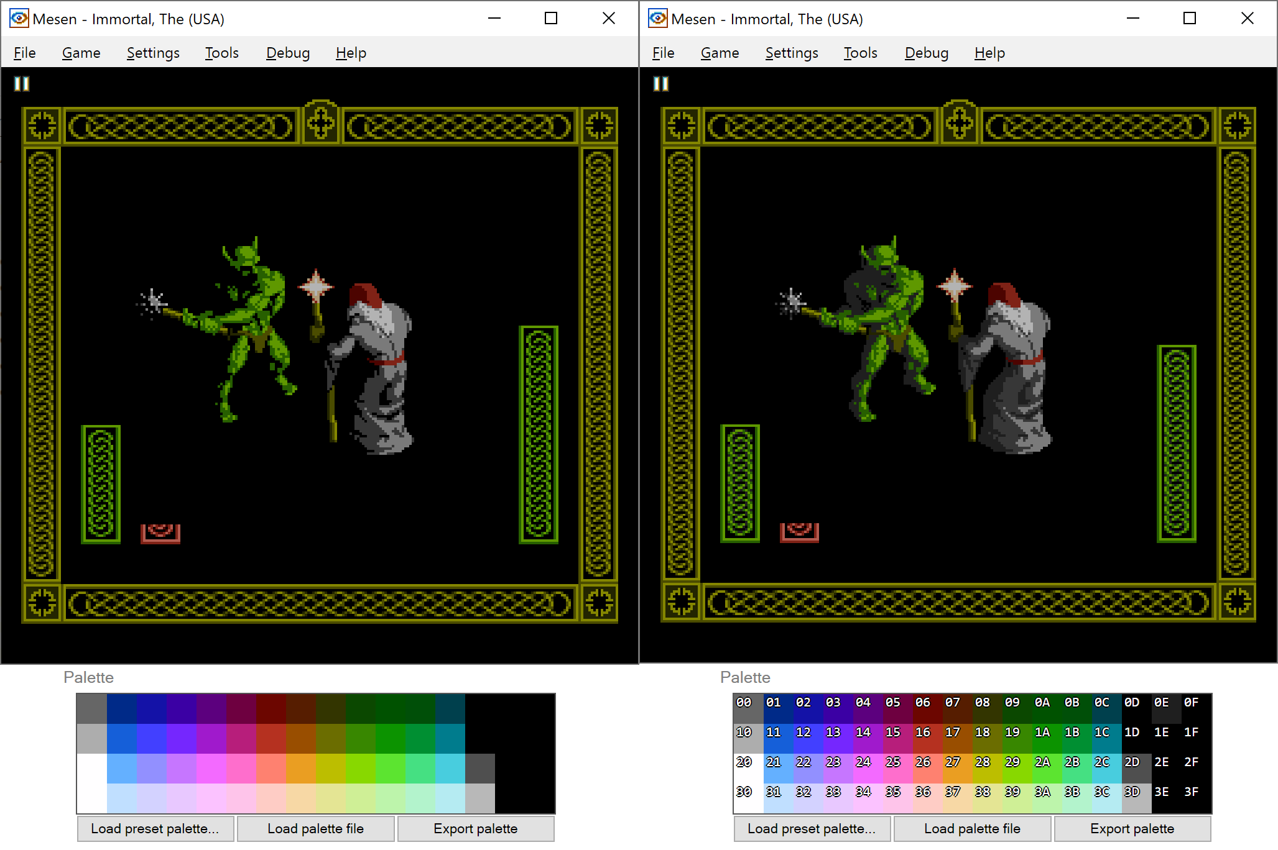This screenshot has height=850, width=1278.
Task: Select palette color 10 light gray swatch
Action: 749,739
